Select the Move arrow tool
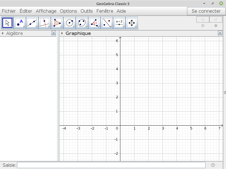Screen dimensions: 226x169 click(8, 23)
